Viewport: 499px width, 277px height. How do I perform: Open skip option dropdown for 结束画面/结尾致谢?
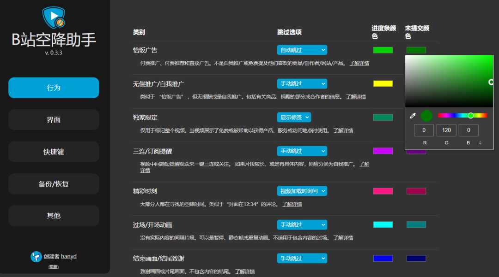[302, 258]
